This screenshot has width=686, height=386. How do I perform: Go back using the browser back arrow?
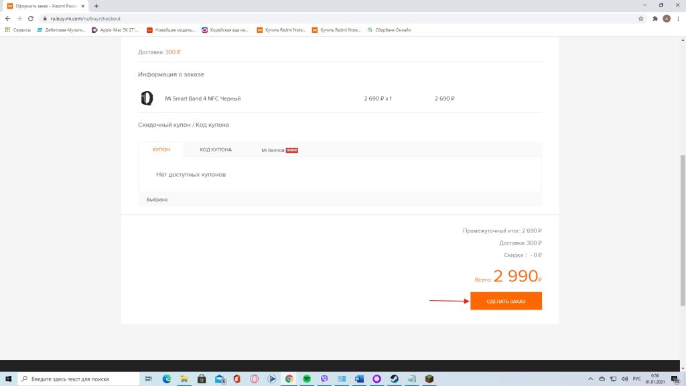tap(7, 19)
